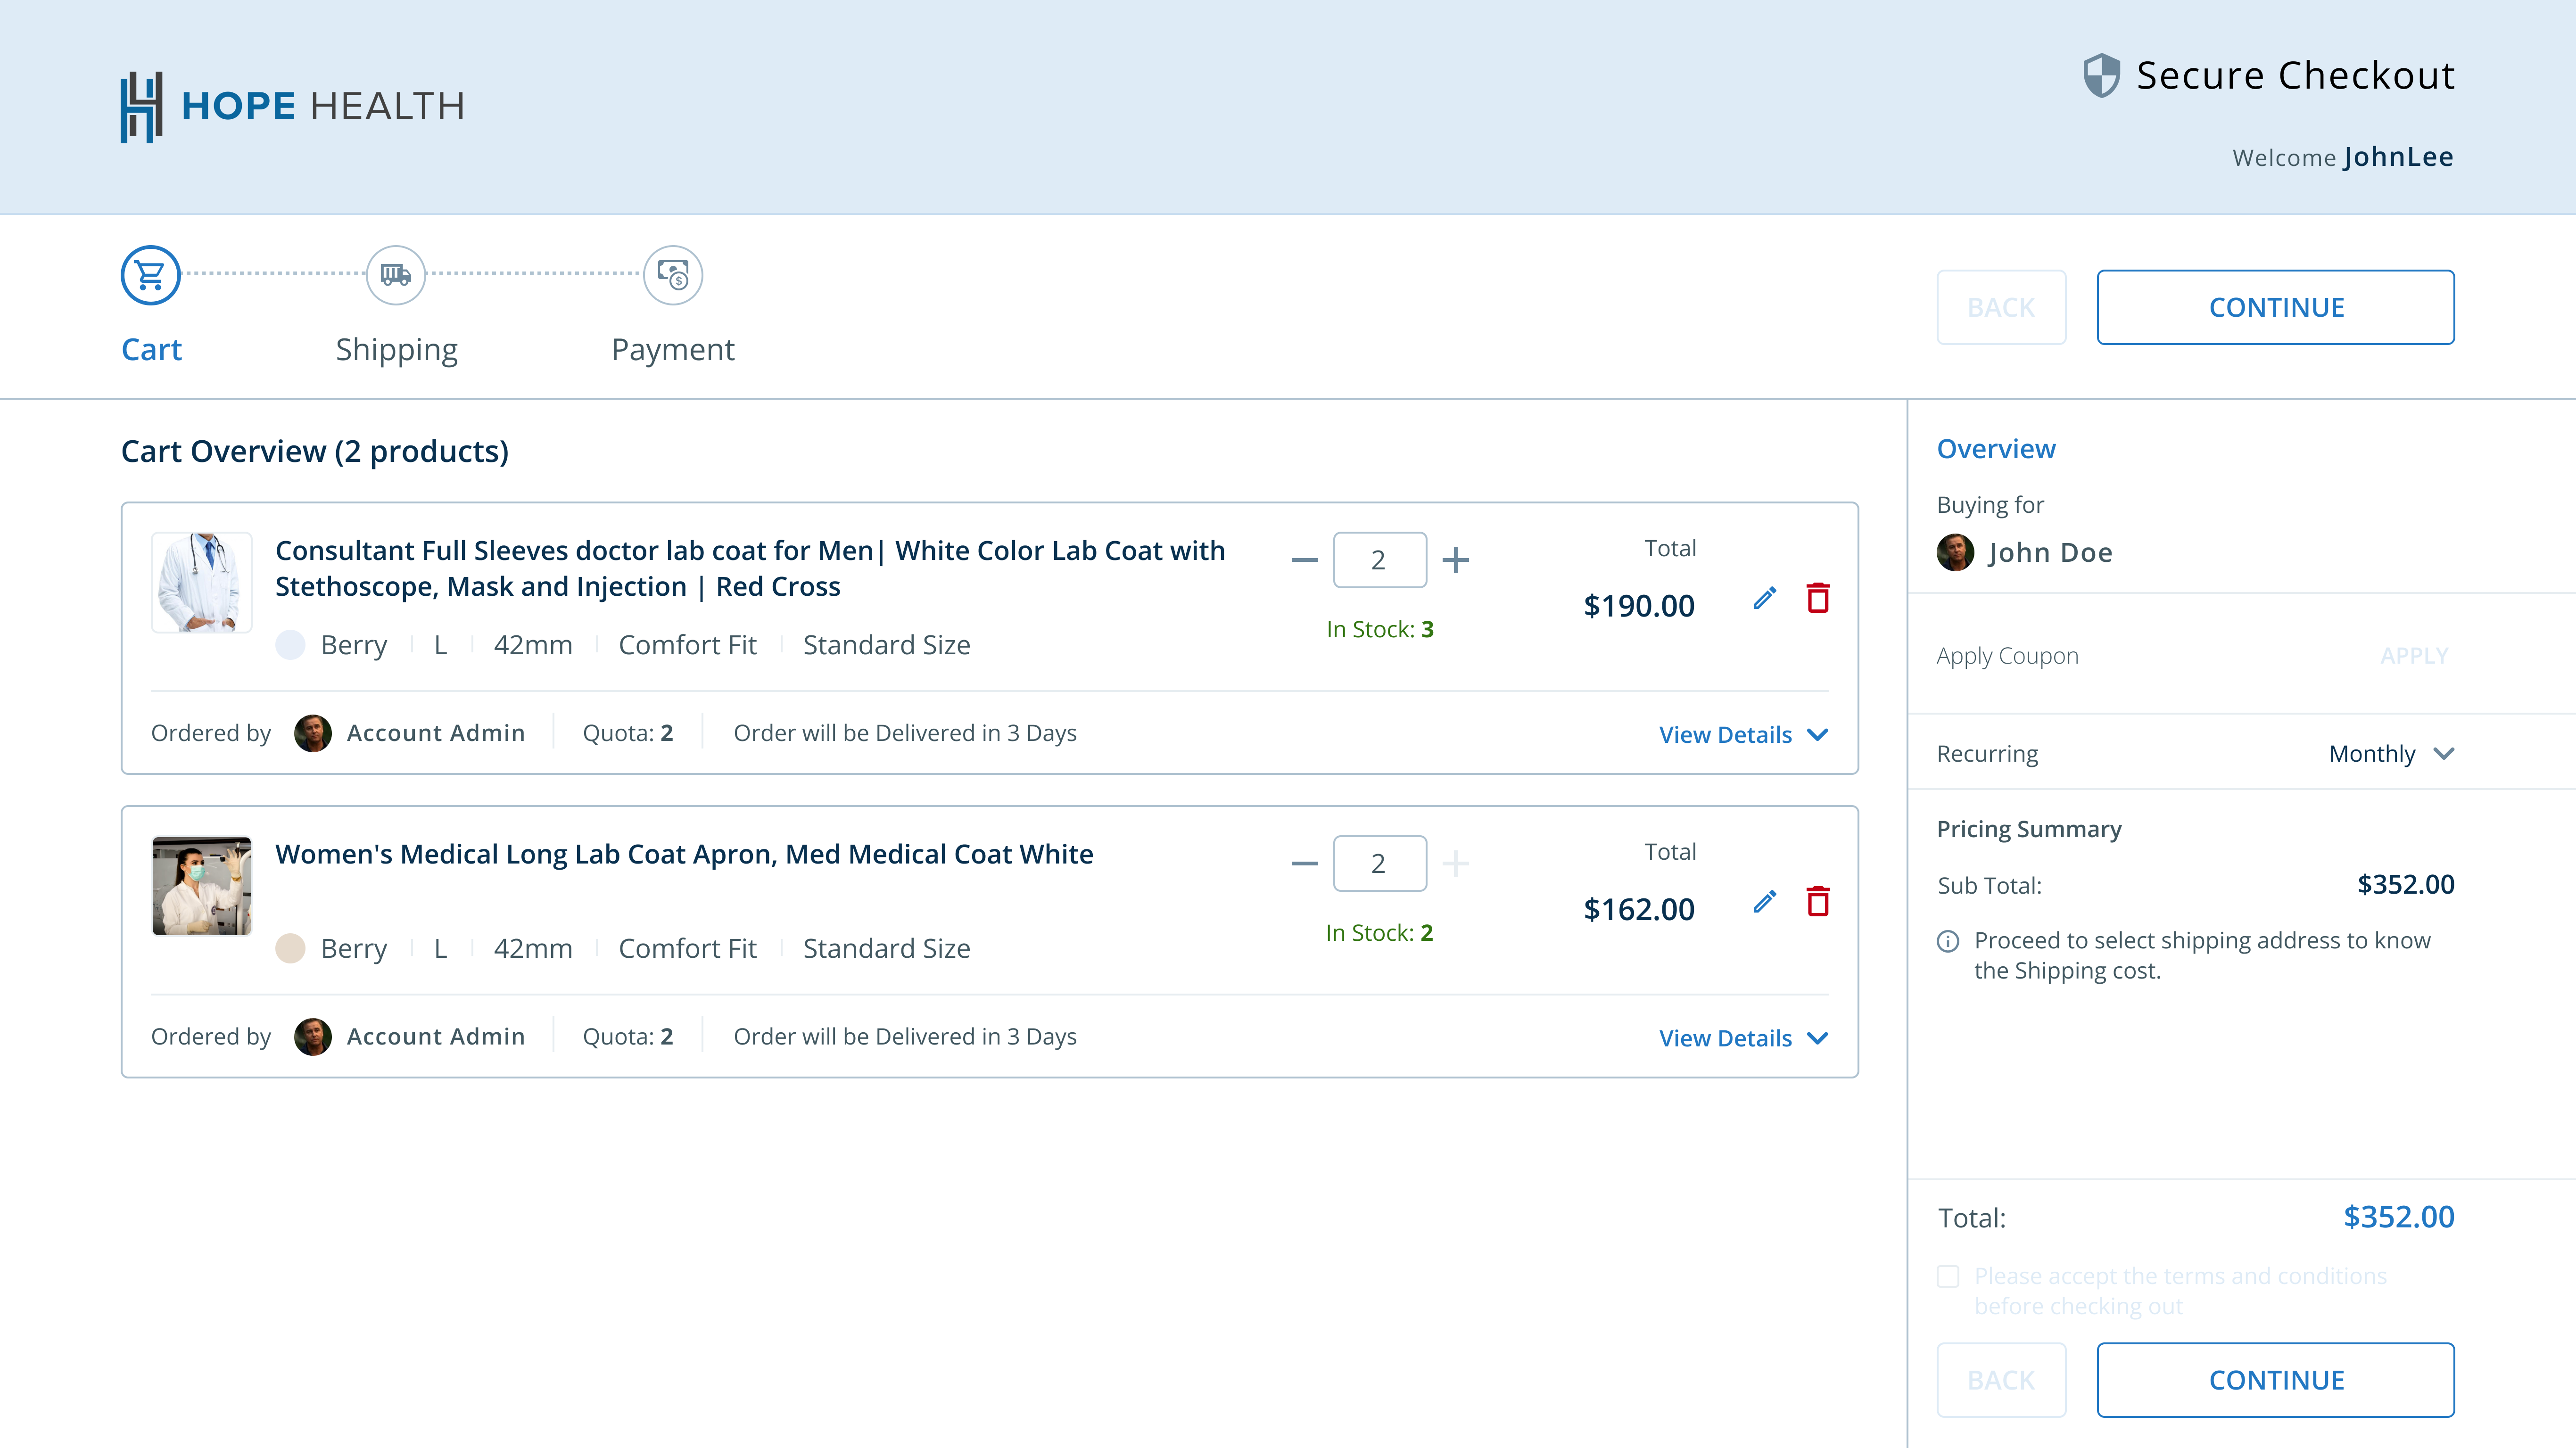The width and height of the screenshot is (2576, 1448).
Task: Expand View Details for Women's Medical Lab Coat
Action: [x=1744, y=1039]
